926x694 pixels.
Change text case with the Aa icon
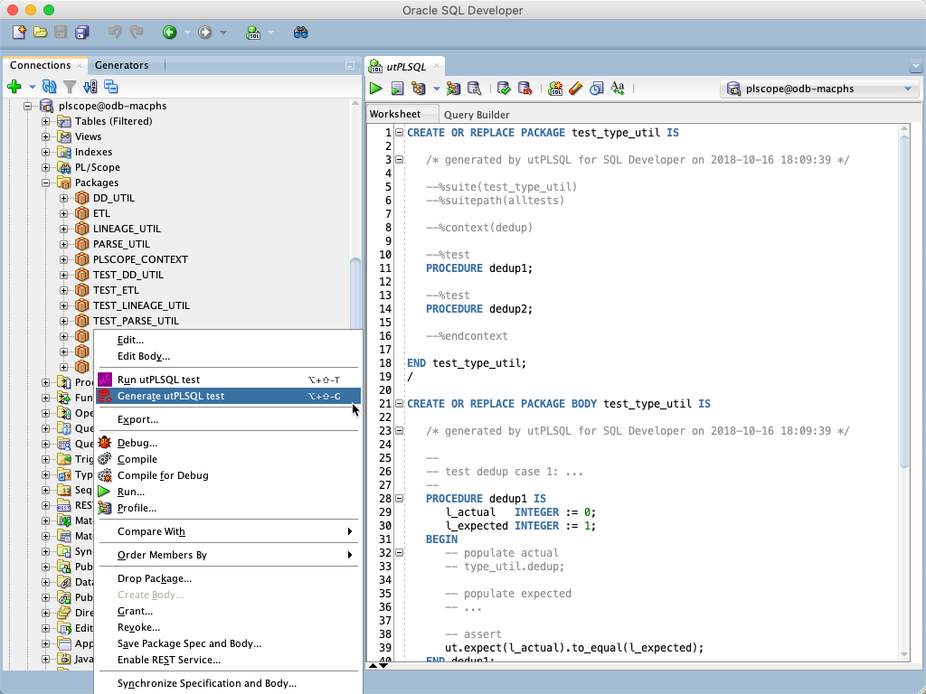tap(618, 89)
